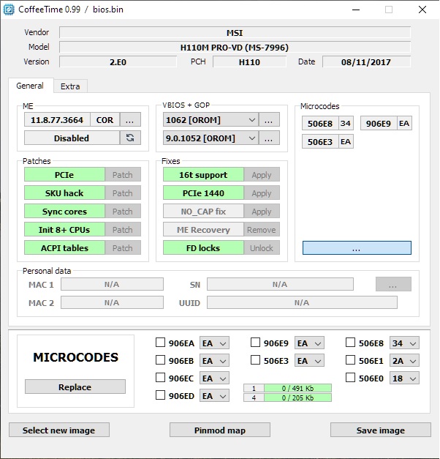Open GOP 9.0.1052 browse ellipsis button
Screen dimensions: 440x459
click(x=269, y=138)
